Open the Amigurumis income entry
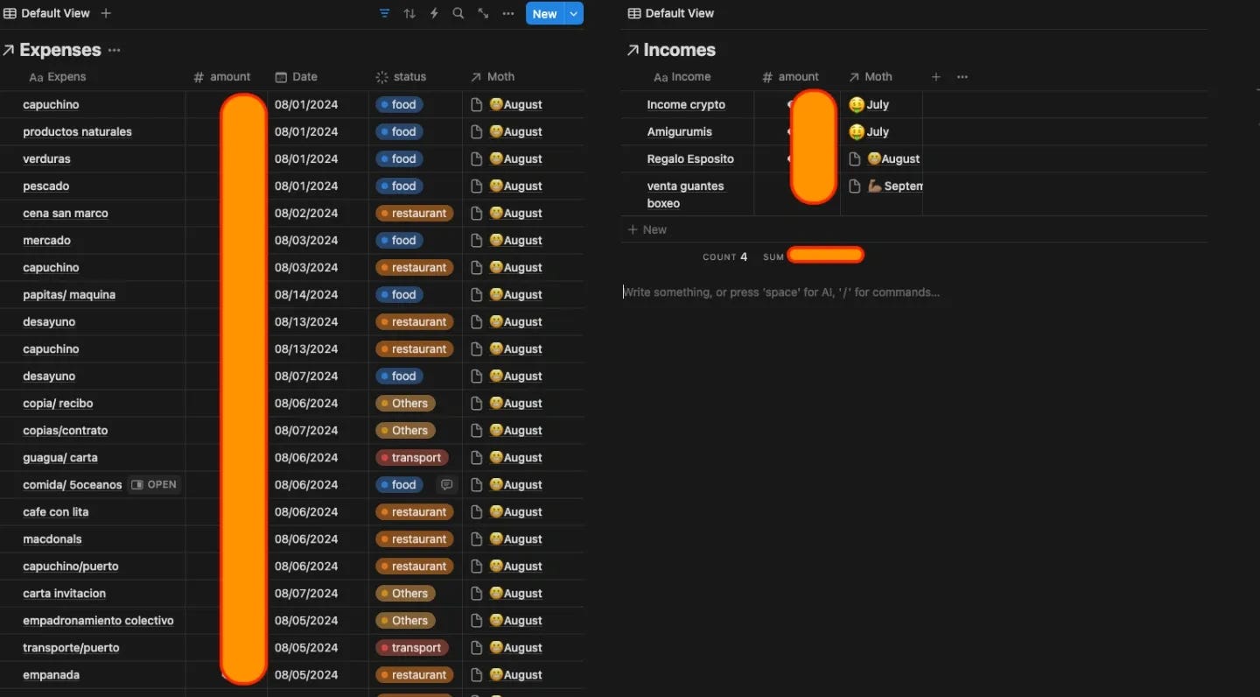 click(x=680, y=132)
